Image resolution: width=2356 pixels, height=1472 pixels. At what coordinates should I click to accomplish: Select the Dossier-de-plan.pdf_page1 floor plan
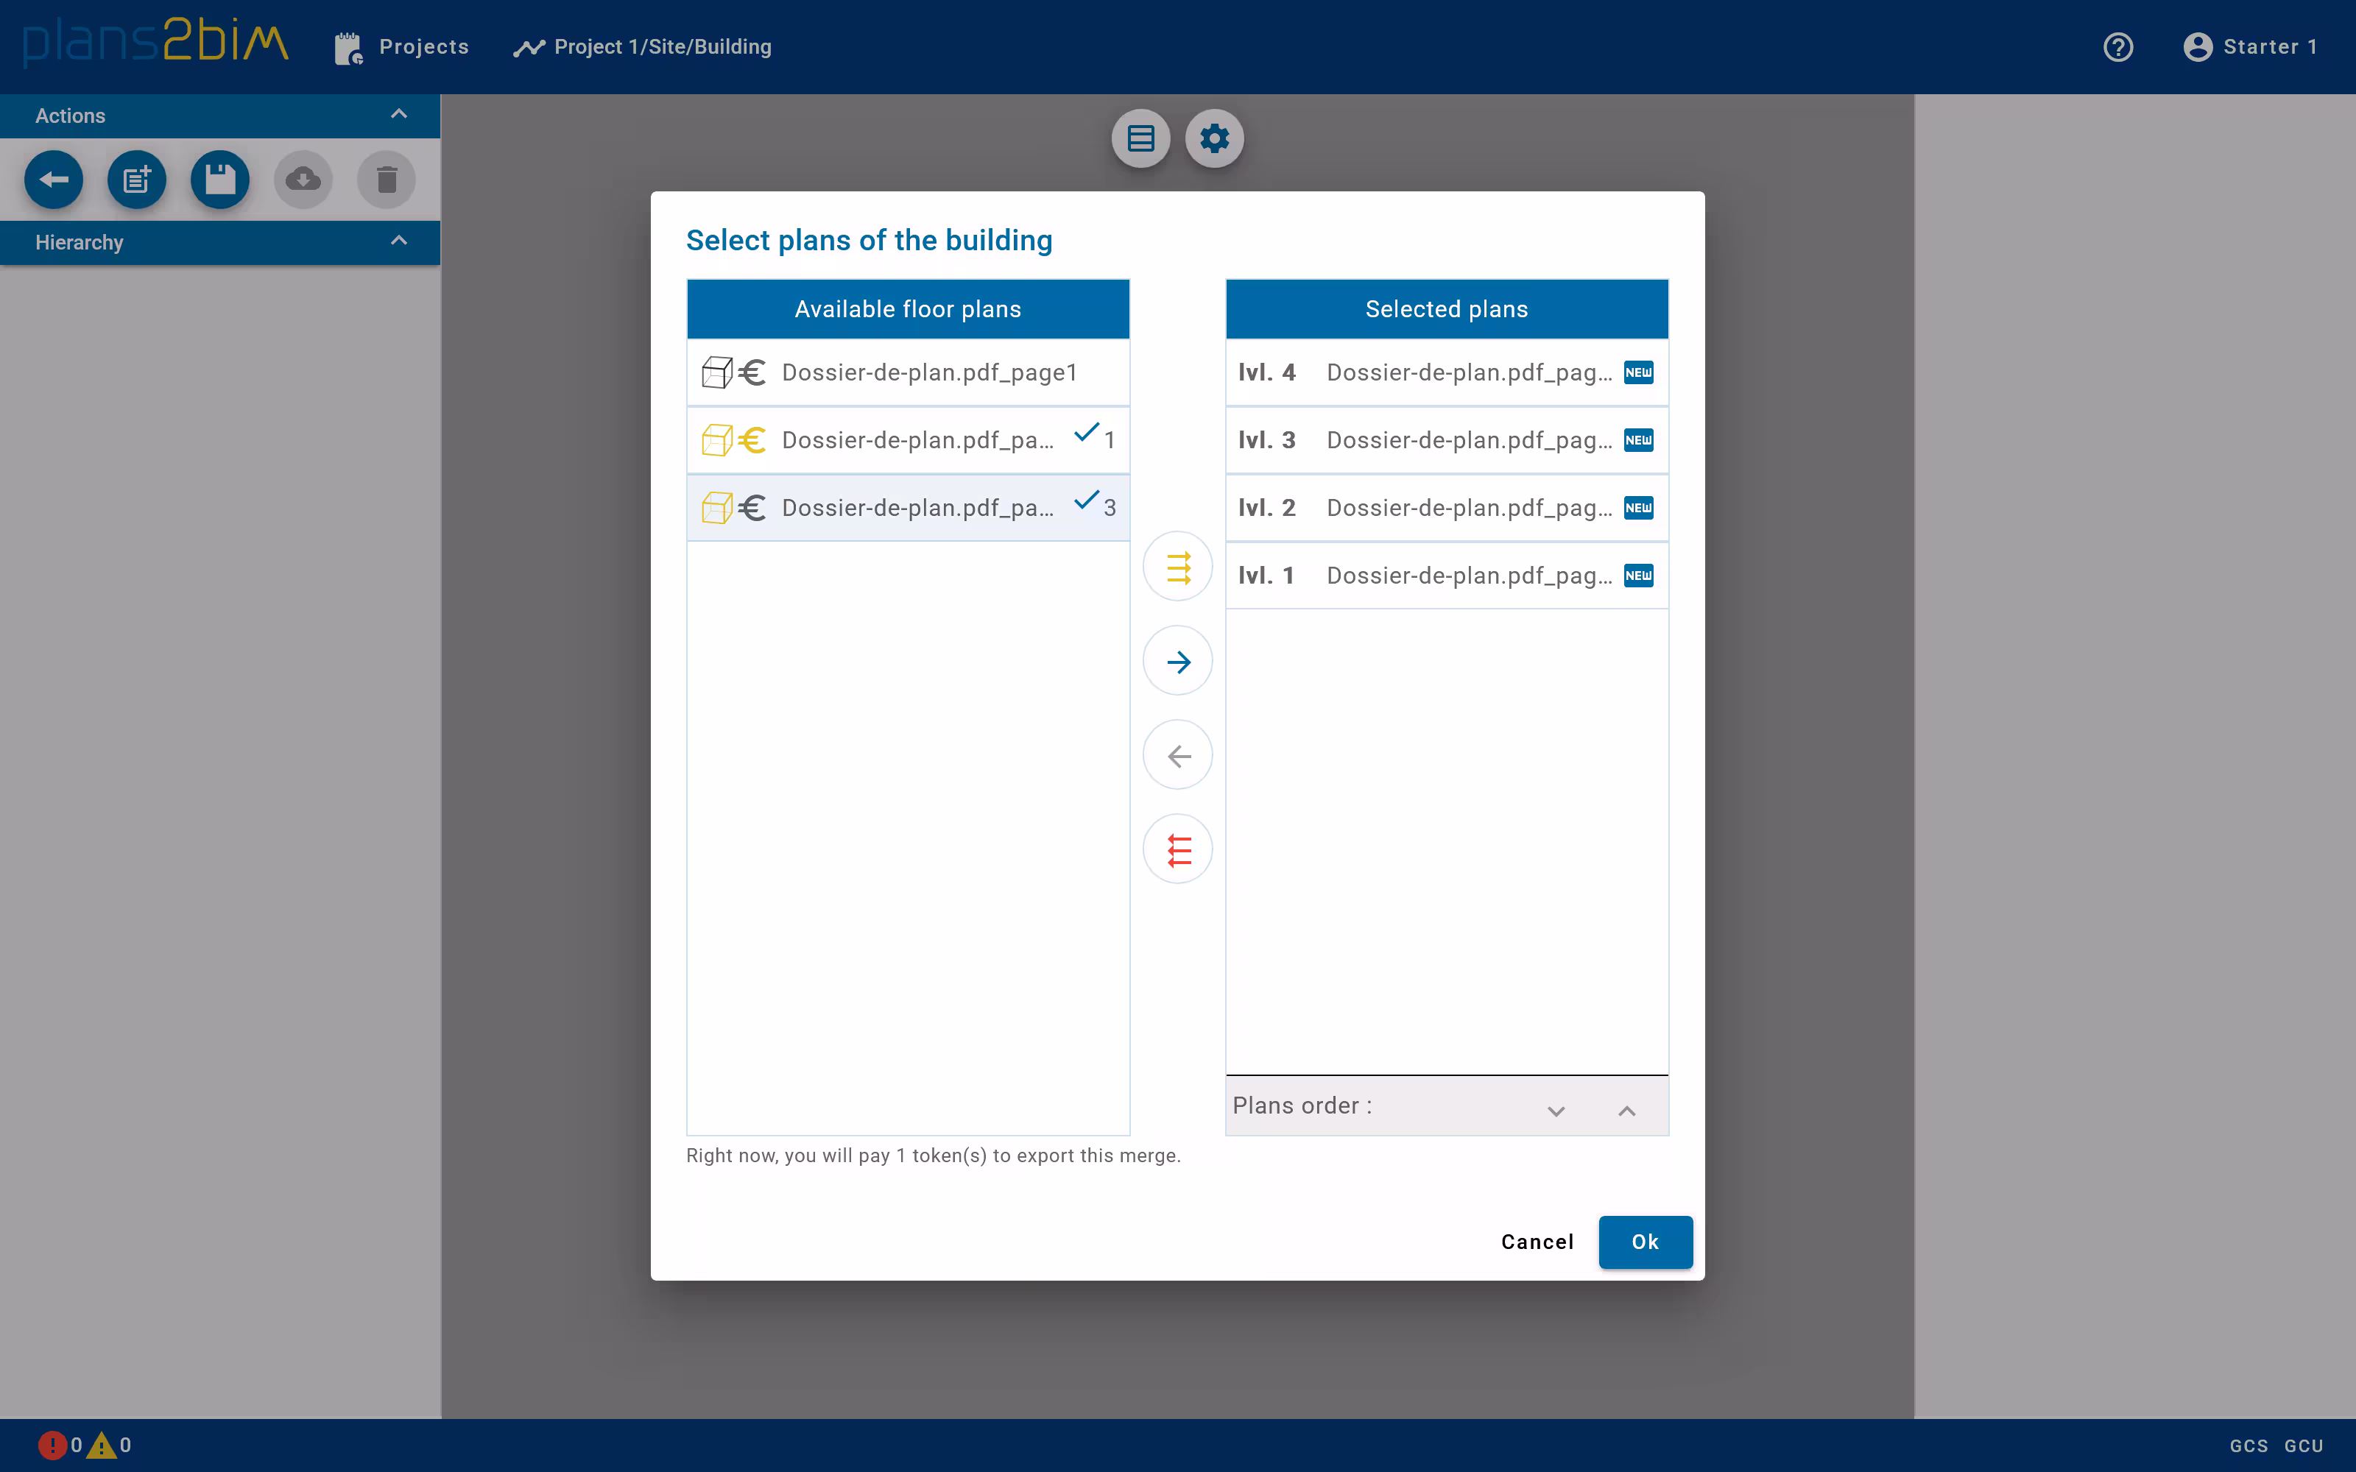930,371
